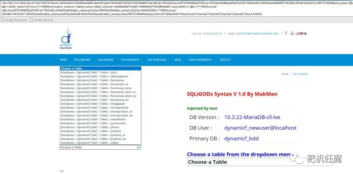Select table actu from list
This screenshot has height=174, width=353.
[101, 72]
